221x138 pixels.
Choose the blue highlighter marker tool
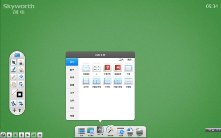[14, 70]
